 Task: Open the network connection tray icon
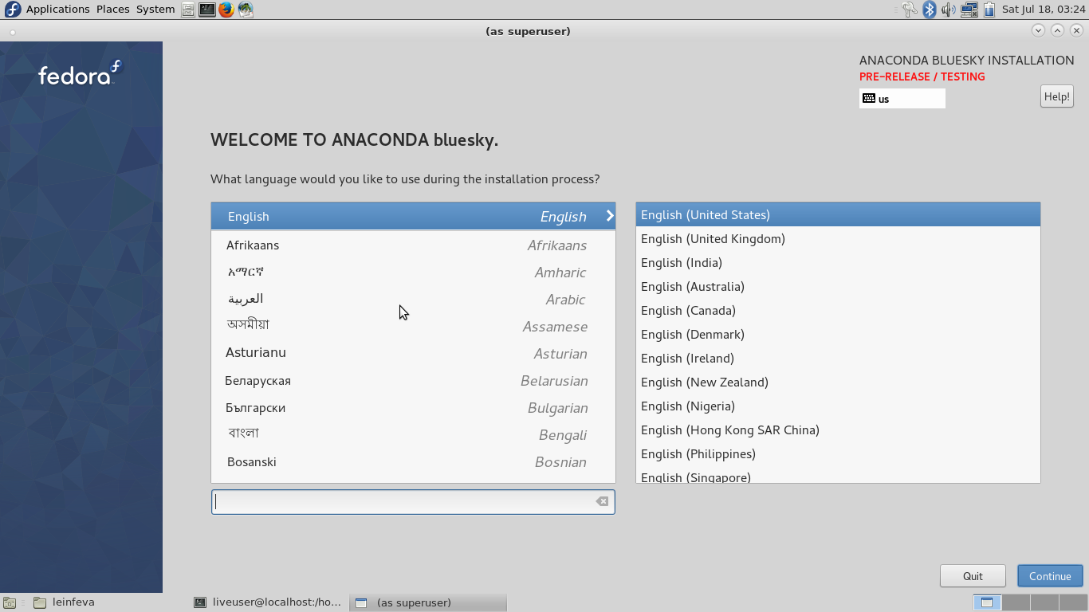(969, 10)
